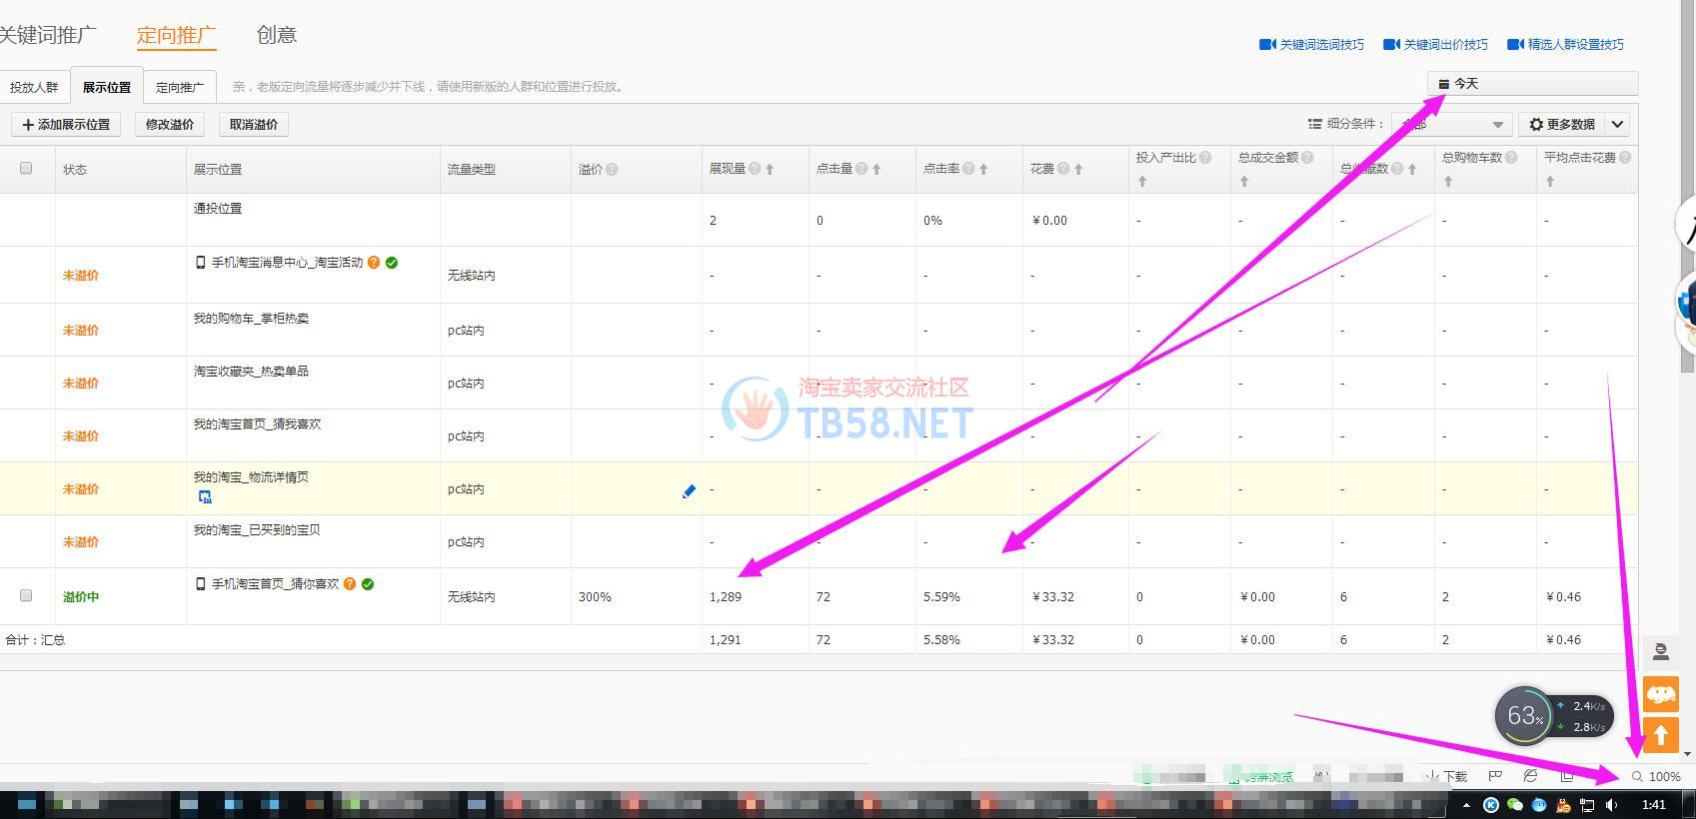Image resolution: width=1696 pixels, height=819 pixels.
Task: Open WeChat icon in system tray
Action: 1515,805
